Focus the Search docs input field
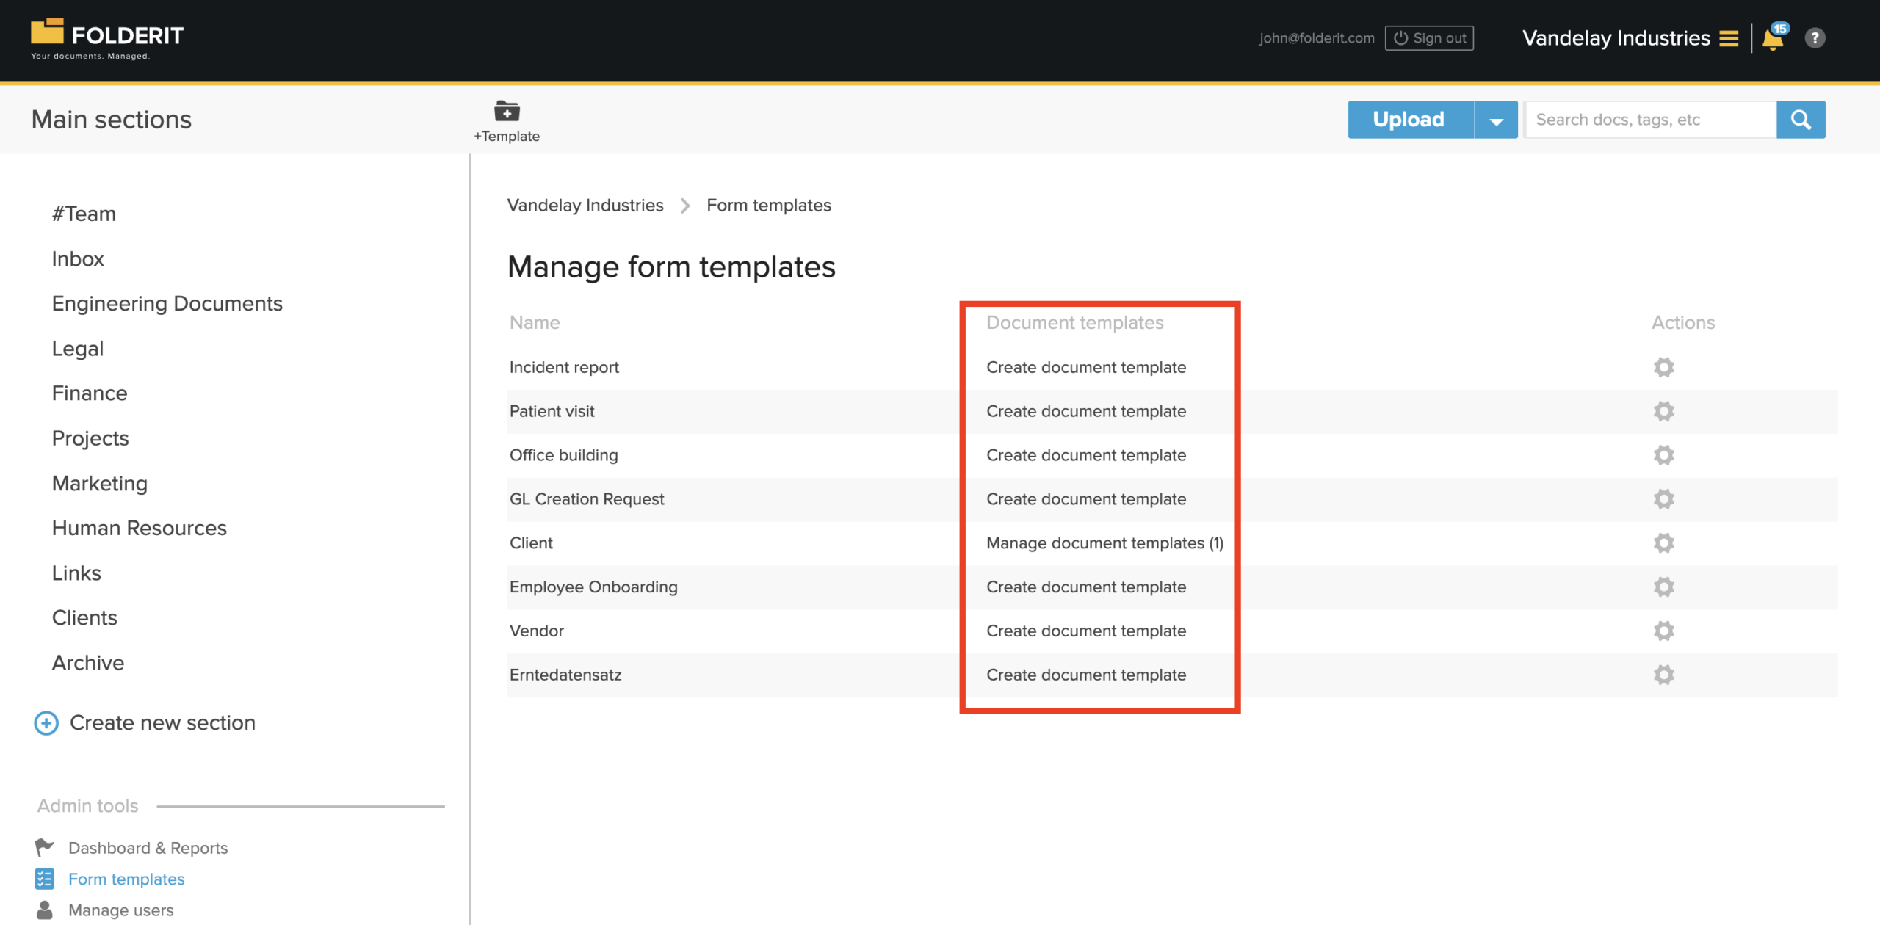This screenshot has height=925, width=1880. tap(1650, 120)
